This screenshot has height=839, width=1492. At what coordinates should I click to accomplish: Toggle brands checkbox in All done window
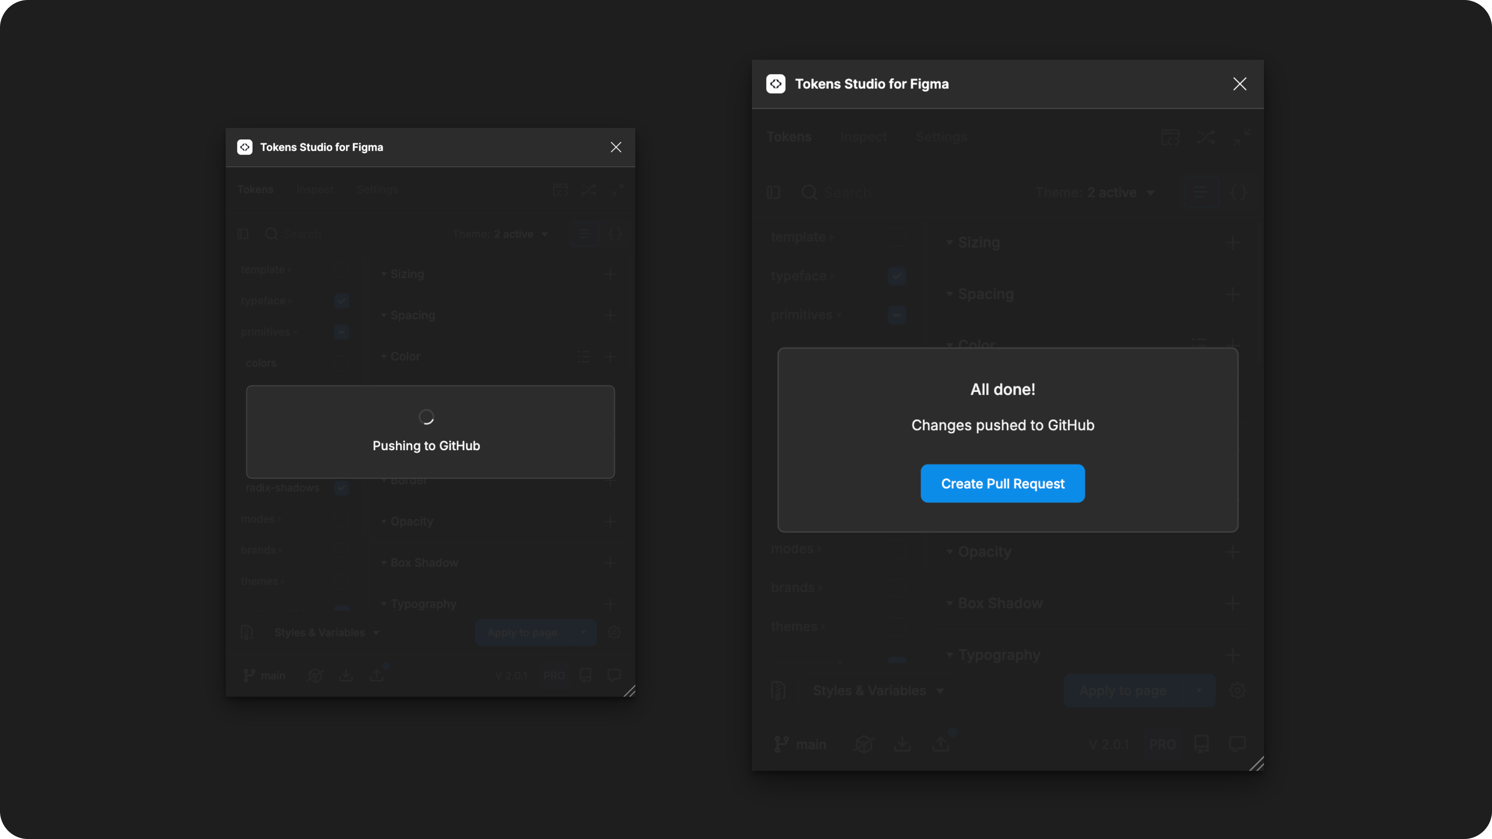(x=897, y=587)
